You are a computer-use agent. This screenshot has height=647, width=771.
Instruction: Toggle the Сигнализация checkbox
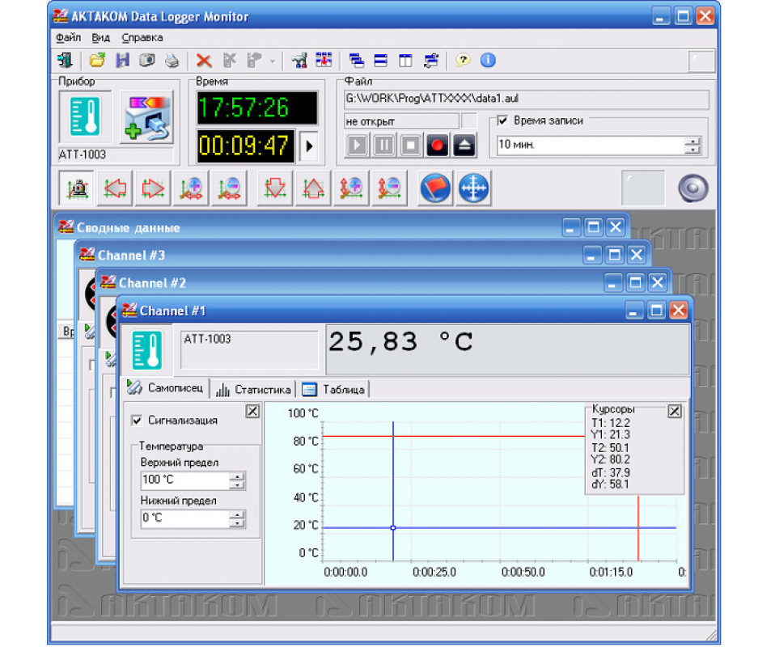138,421
